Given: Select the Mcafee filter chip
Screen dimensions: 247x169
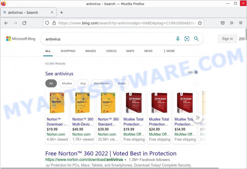Looking at the screenshot, I should coord(67,83).
